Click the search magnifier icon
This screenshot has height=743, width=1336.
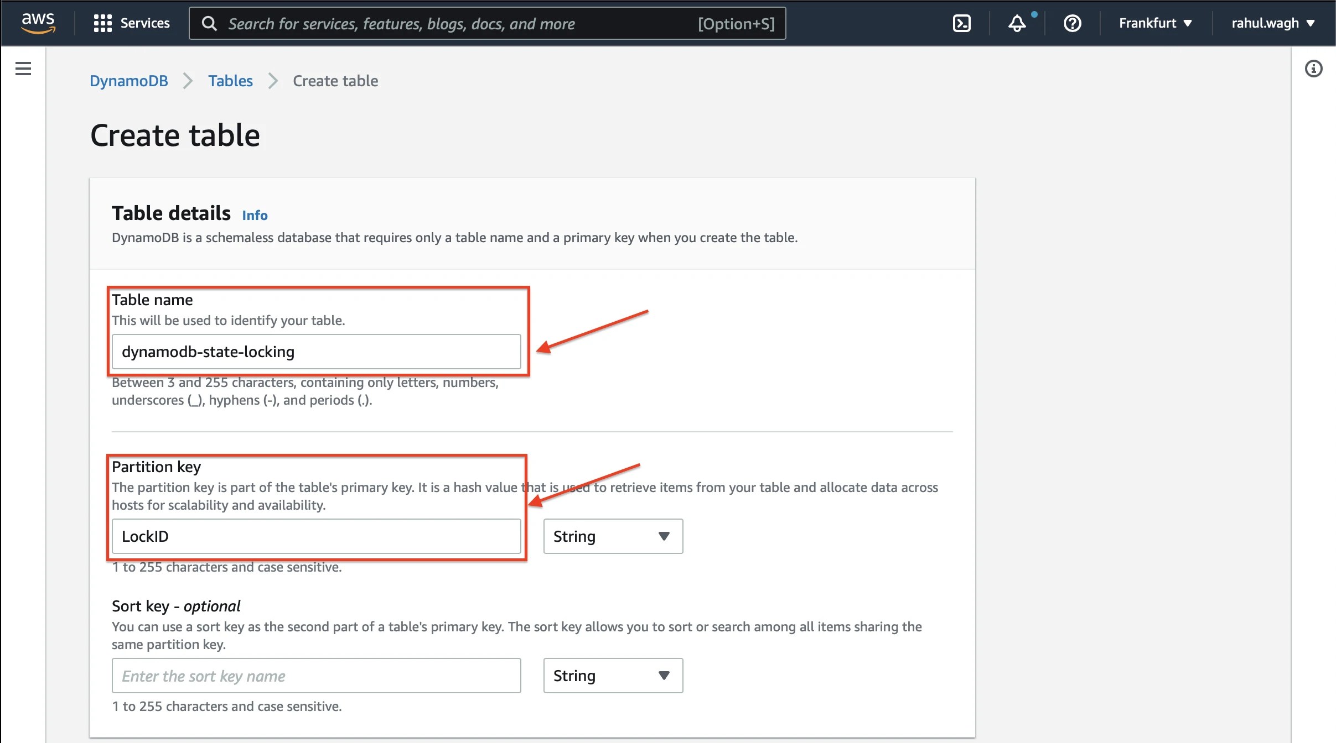coord(209,23)
